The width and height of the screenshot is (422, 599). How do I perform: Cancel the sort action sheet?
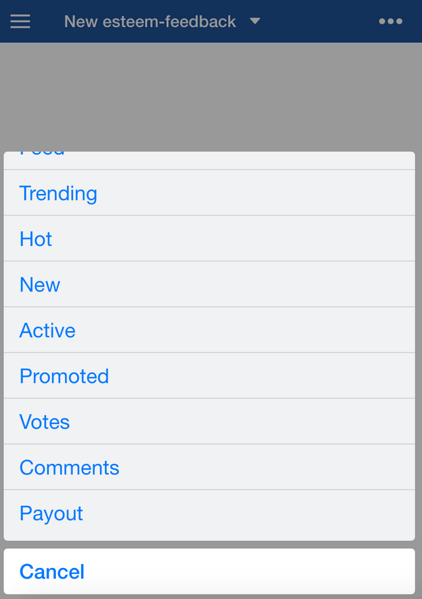click(209, 571)
